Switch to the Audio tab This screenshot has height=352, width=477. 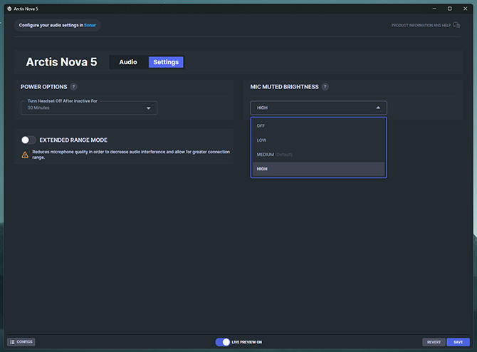[x=128, y=62]
